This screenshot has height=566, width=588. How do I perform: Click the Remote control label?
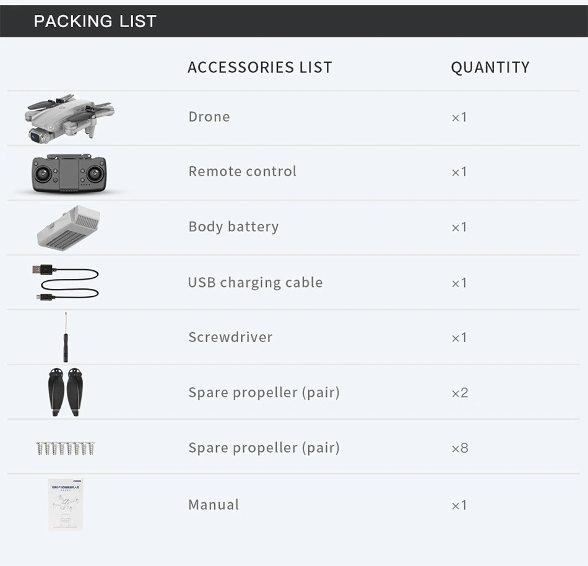[242, 171]
